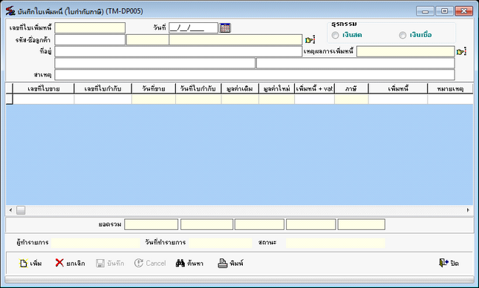This screenshot has width=479, height=288.
Task: Open the calendar date picker icon
Action: (x=225, y=27)
